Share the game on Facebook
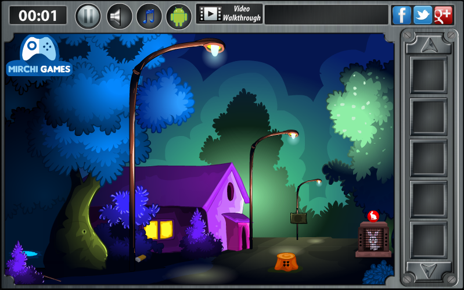464x290 pixels. pos(401,15)
